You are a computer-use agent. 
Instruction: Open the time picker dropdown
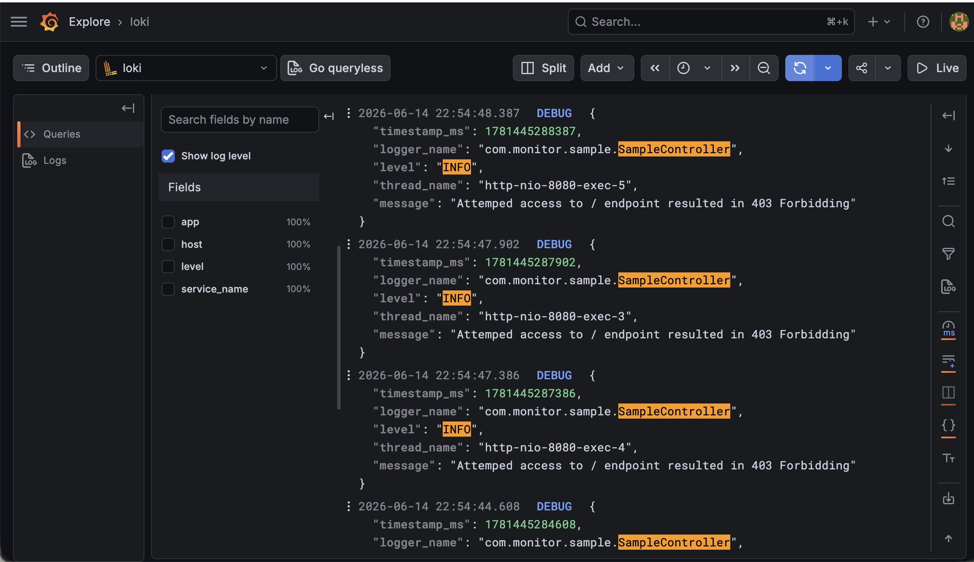click(x=695, y=68)
